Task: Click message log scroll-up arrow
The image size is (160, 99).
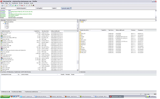Action: 156,11
